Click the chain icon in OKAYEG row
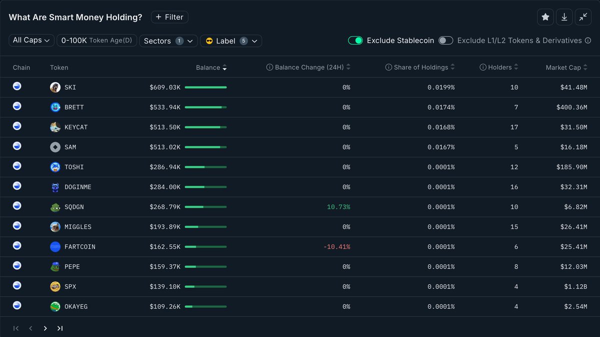The height and width of the screenshot is (337, 600). [17, 305]
